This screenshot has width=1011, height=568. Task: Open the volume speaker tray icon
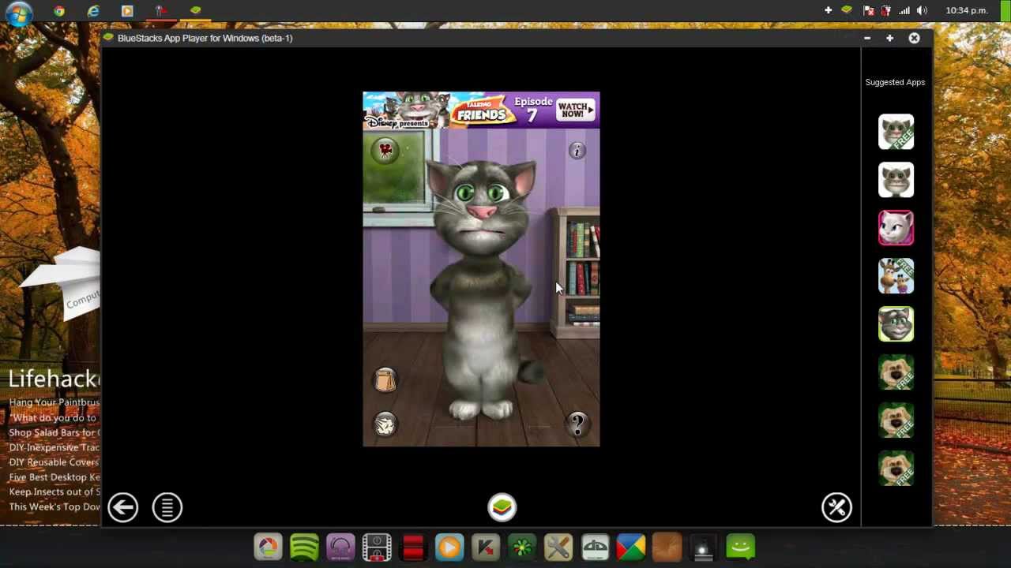tap(922, 10)
